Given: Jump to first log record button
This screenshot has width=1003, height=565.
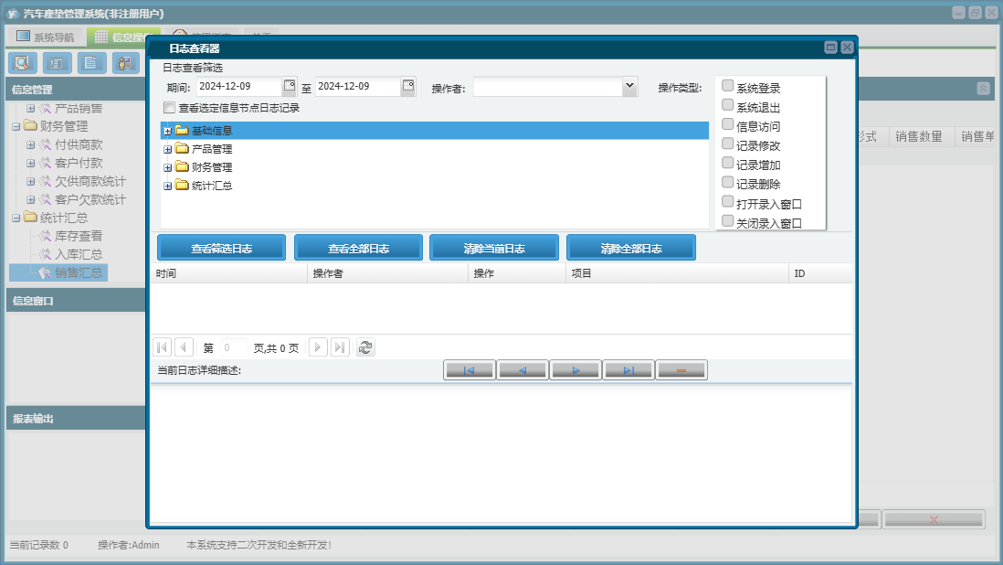Looking at the screenshot, I should tap(469, 370).
